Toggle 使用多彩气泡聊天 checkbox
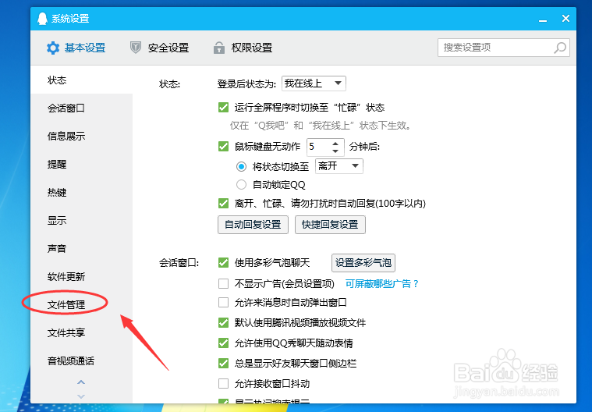Screen dimensions: 592x412 coord(224,262)
